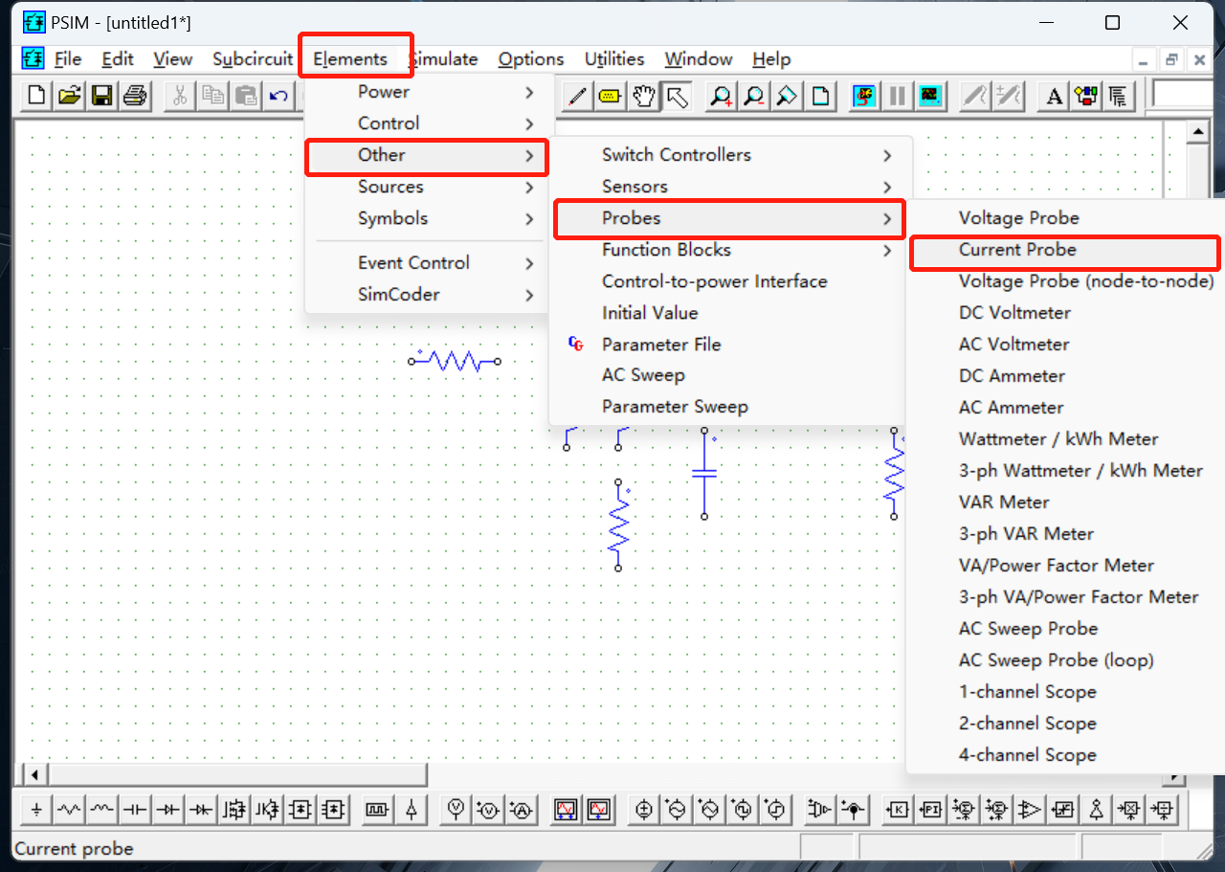Choose Voltage Probe (node-to-node)

(x=1064, y=281)
